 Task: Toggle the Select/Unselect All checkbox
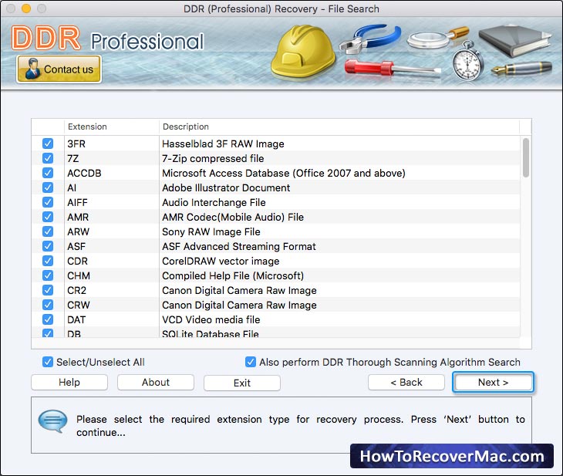(x=48, y=362)
